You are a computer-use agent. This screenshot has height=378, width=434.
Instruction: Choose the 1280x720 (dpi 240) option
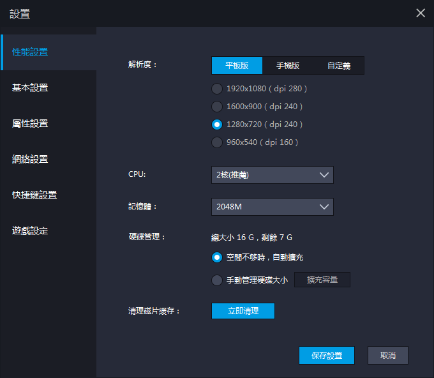(217, 125)
